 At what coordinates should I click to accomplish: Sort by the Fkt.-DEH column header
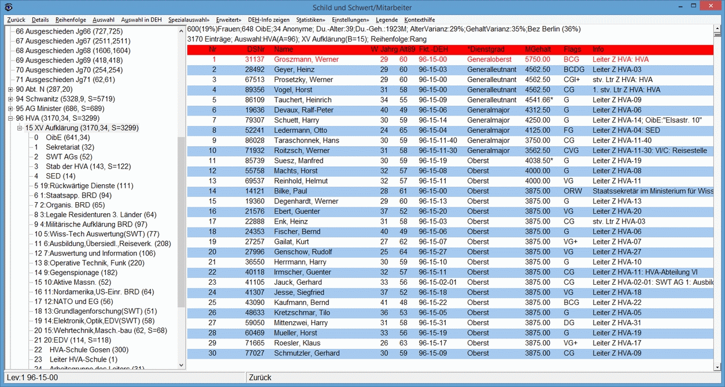coord(433,50)
